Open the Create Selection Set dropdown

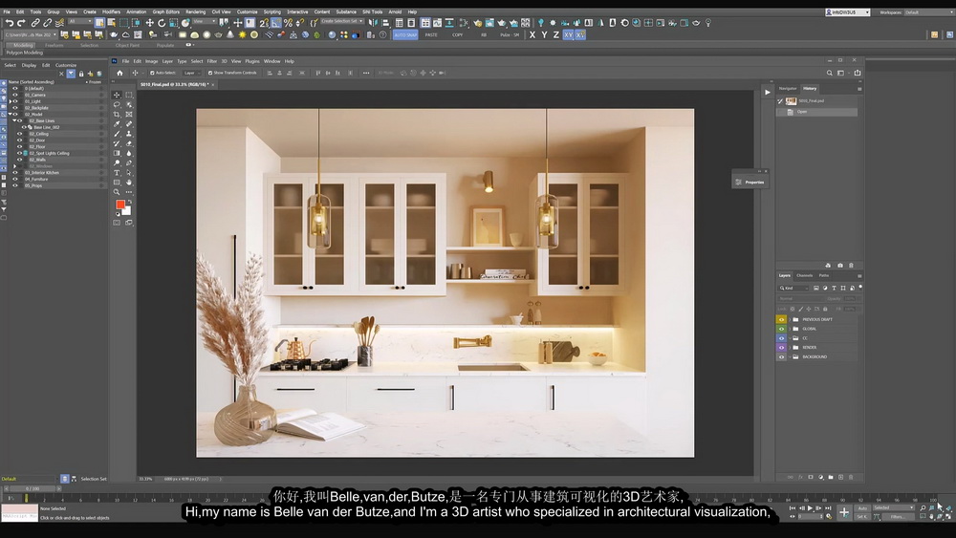coord(342,21)
